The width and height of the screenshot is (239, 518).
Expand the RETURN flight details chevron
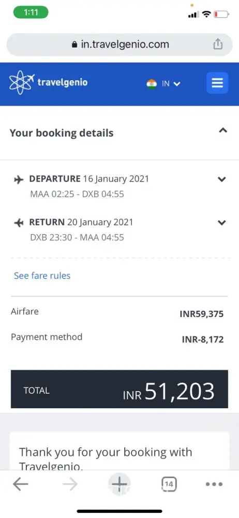coord(222,223)
